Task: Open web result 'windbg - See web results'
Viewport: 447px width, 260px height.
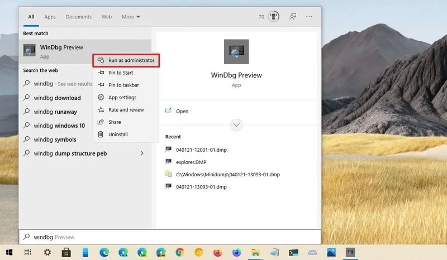Action: coord(57,84)
